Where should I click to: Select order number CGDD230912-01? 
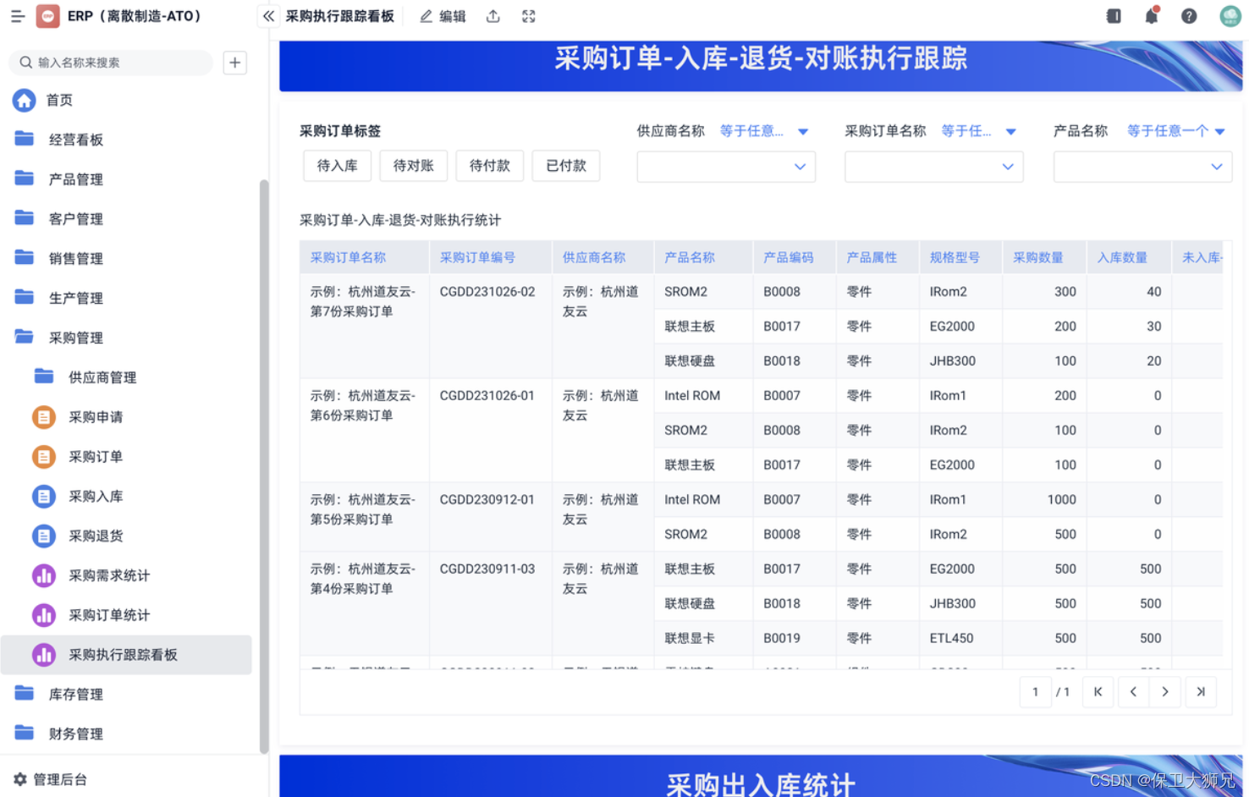tap(487, 500)
